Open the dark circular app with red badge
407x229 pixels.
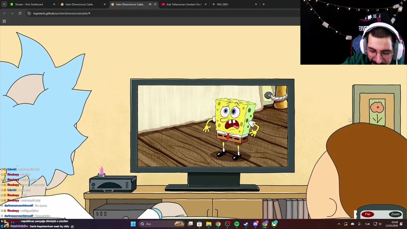[x=227, y=224]
